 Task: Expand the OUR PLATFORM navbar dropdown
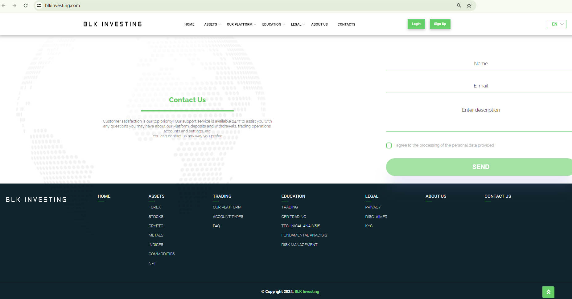click(241, 24)
